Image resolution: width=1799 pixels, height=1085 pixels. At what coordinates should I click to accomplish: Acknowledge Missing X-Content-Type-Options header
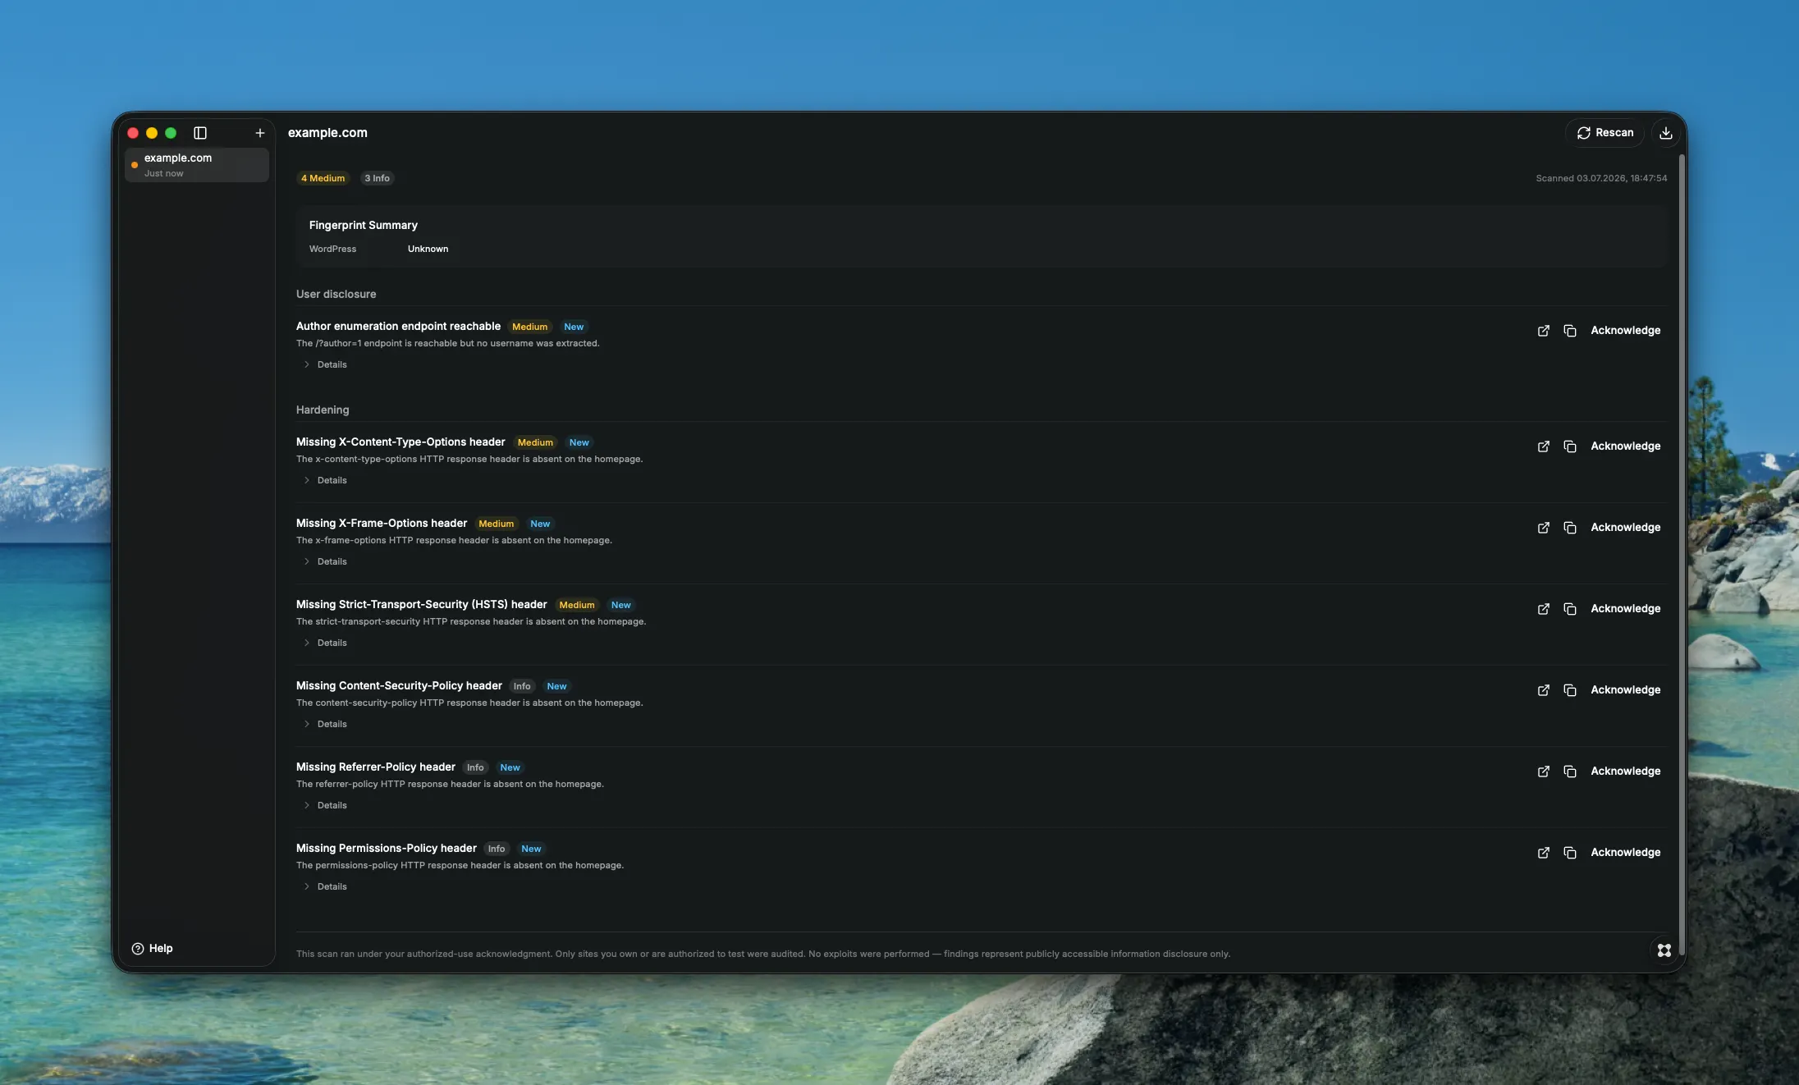tap(1626, 446)
